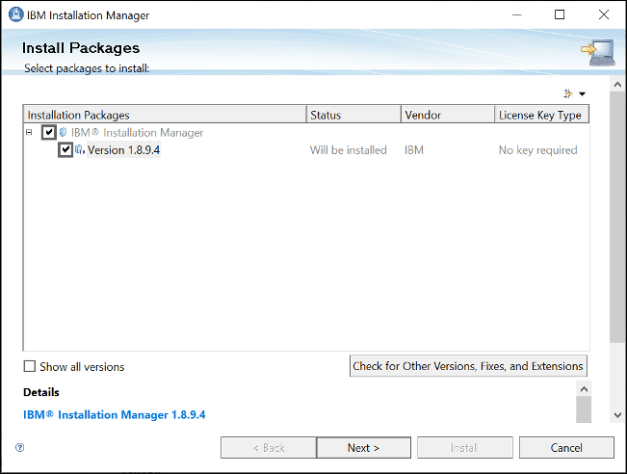
Task: Click the Details heading text
Action: pos(41,392)
